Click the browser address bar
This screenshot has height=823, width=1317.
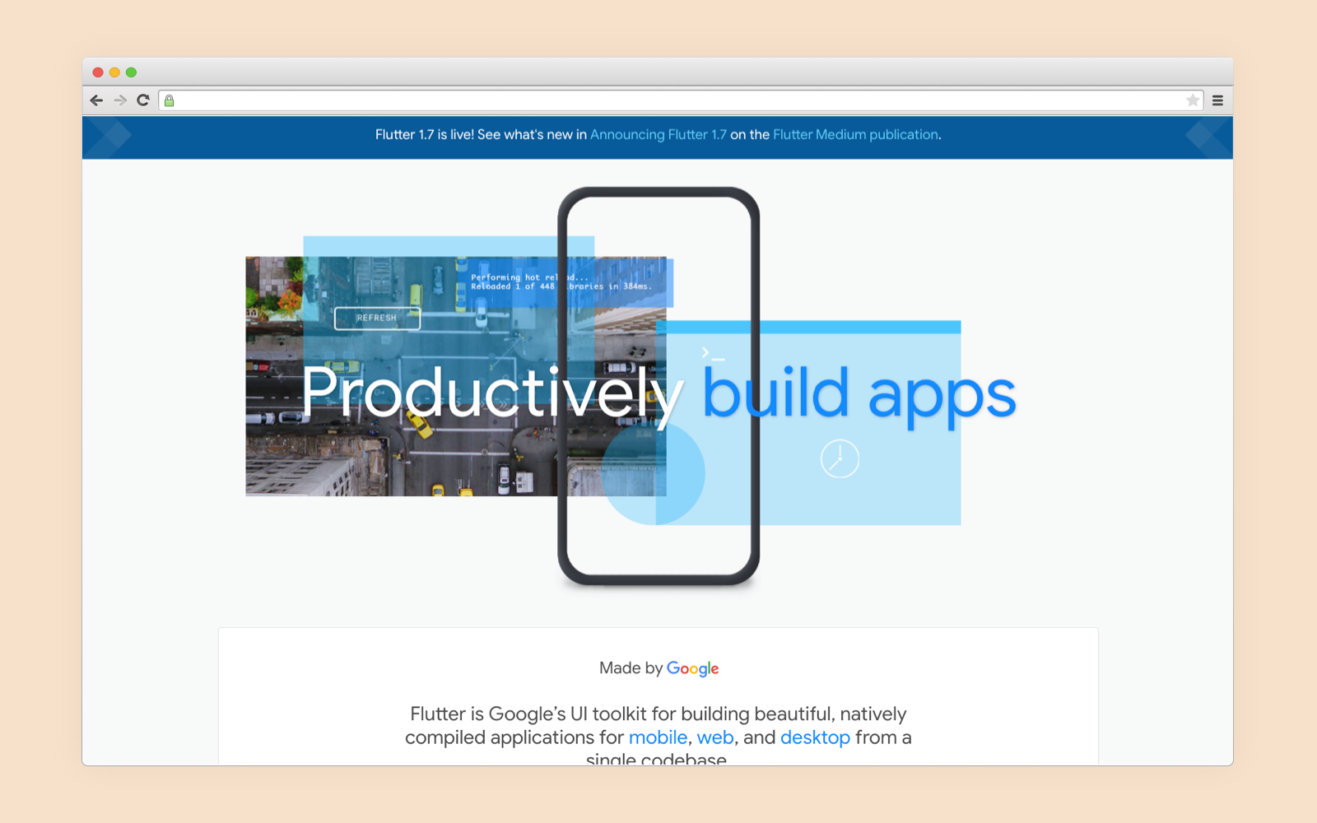(x=681, y=100)
